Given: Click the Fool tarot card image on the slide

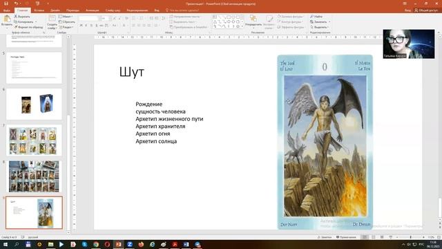Looking at the screenshot, I should (x=325, y=142).
